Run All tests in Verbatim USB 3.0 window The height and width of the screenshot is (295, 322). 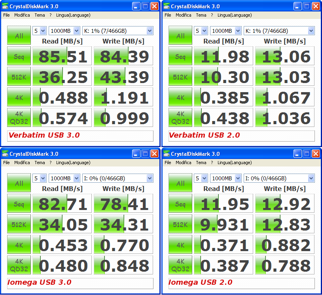point(19,35)
